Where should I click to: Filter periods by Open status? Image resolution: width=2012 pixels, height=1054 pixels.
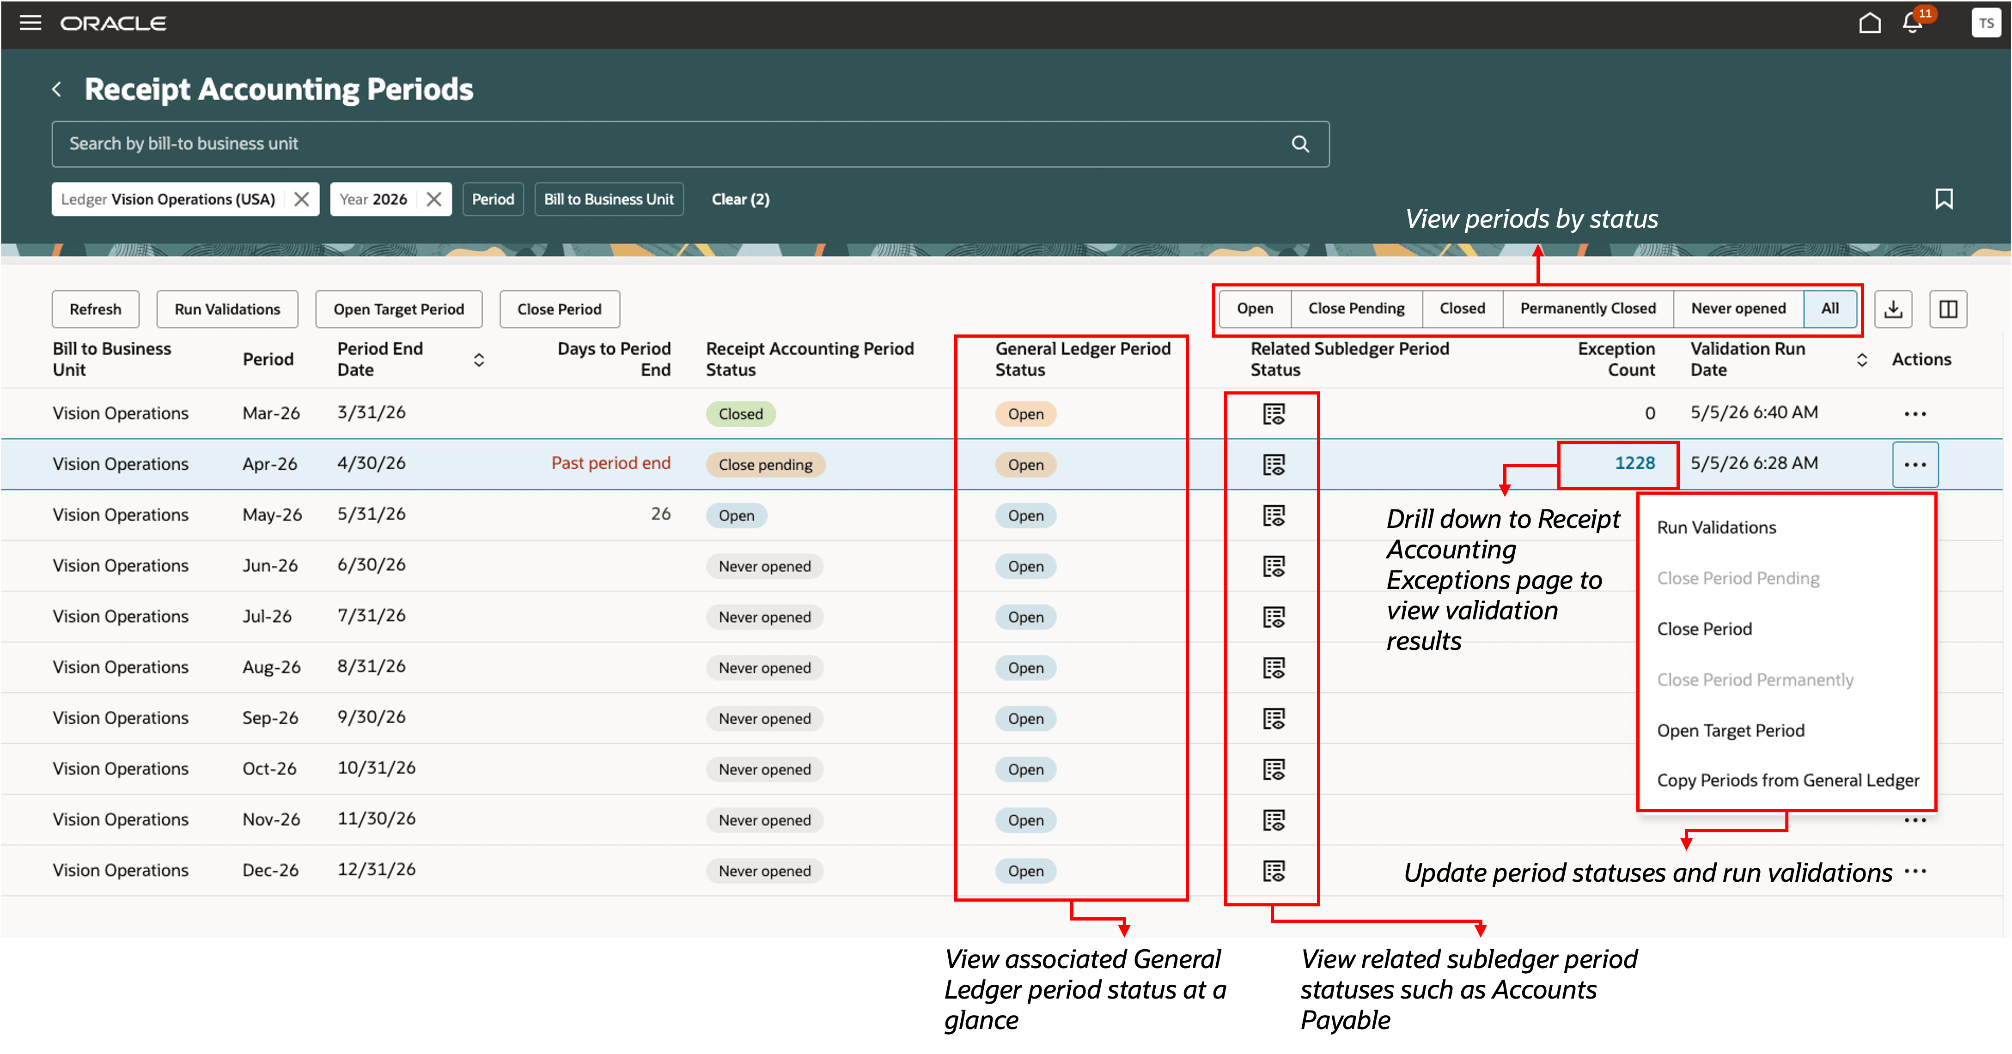tap(1254, 309)
